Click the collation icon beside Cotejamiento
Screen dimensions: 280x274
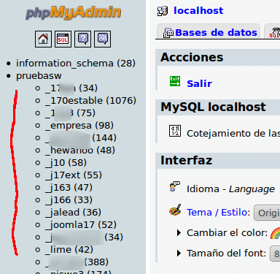coord(175,131)
